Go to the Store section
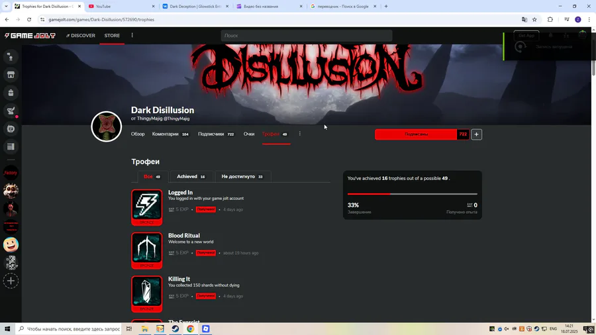This screenshot has height=335, width=596. coord(112,35)
